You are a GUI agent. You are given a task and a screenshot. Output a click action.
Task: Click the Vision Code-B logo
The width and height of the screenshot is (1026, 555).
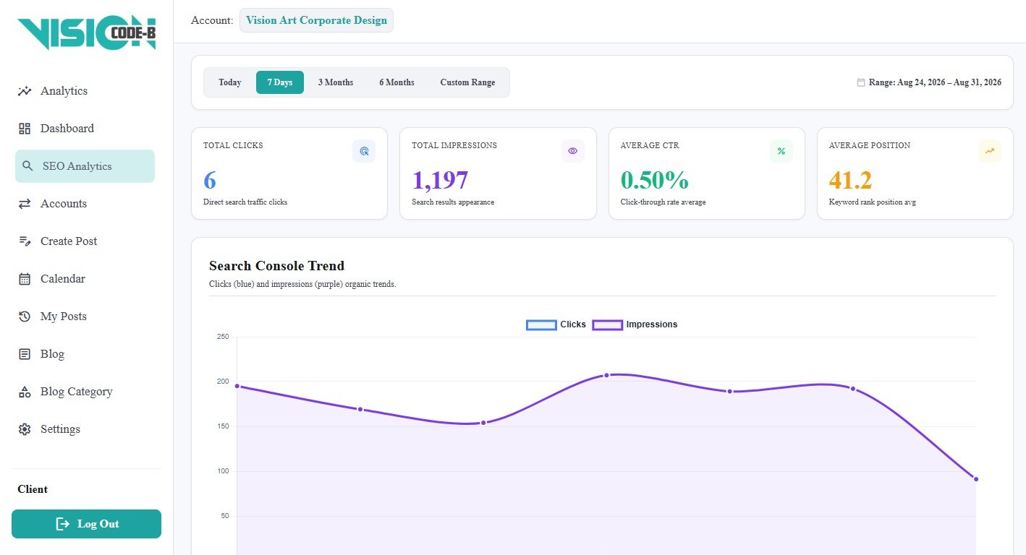(x=87, y=33)
